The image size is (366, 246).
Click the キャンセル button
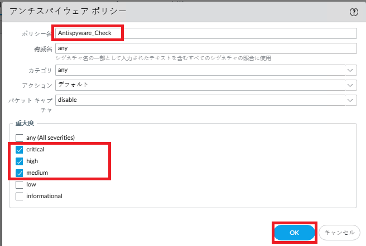point(339,233)
